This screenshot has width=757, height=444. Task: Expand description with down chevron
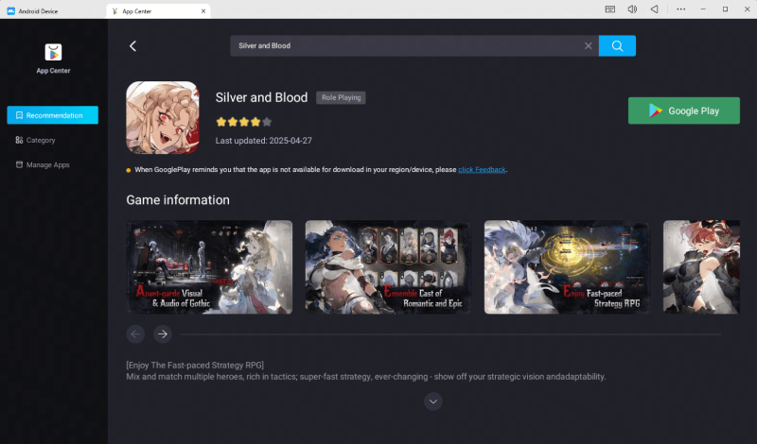[433, 401]
